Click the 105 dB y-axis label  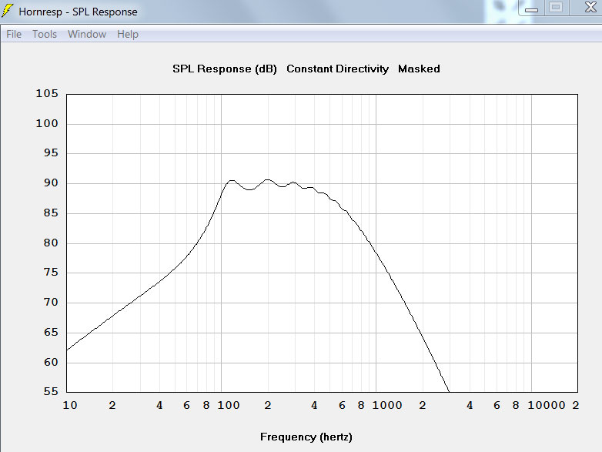[x=47, y=93]
